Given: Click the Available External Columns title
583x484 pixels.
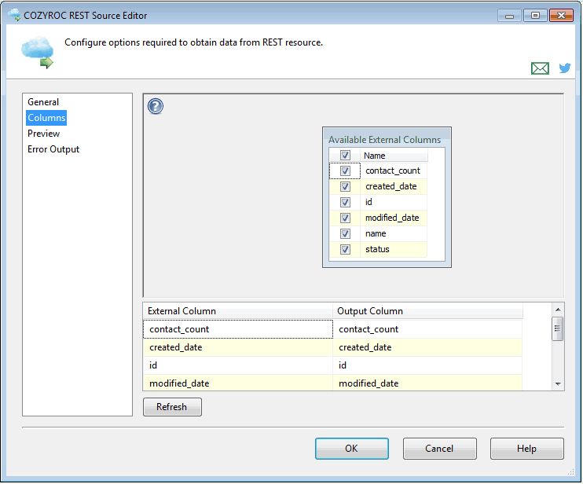Looking at the screenshot, I should tap(384, 140).
